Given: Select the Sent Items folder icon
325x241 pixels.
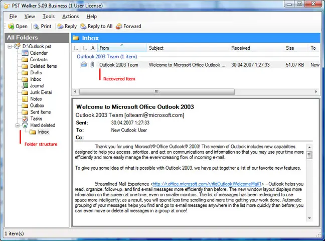Looking at the screenshot, I should pyautogui.click(x=25, y=112).
